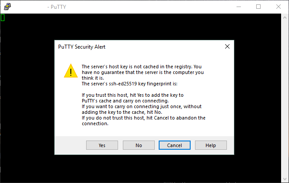Click the 'If you do not trust this host' line
This screenshot has width=289, height=183.
point(143,118)
